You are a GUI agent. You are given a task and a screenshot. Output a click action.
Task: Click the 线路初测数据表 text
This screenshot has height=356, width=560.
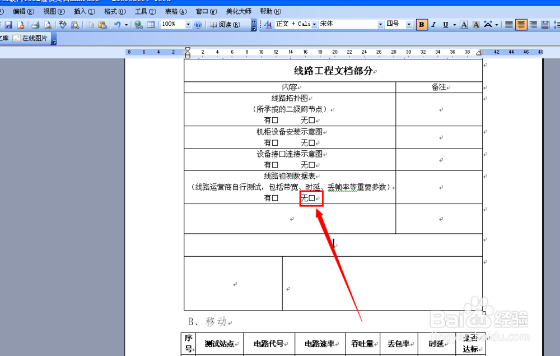[x=290, y=176]
